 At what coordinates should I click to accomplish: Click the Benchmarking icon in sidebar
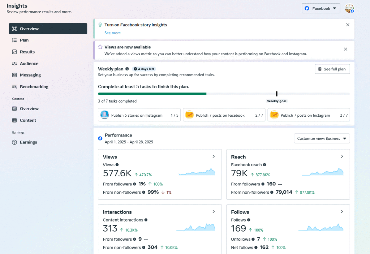point(14,87)
